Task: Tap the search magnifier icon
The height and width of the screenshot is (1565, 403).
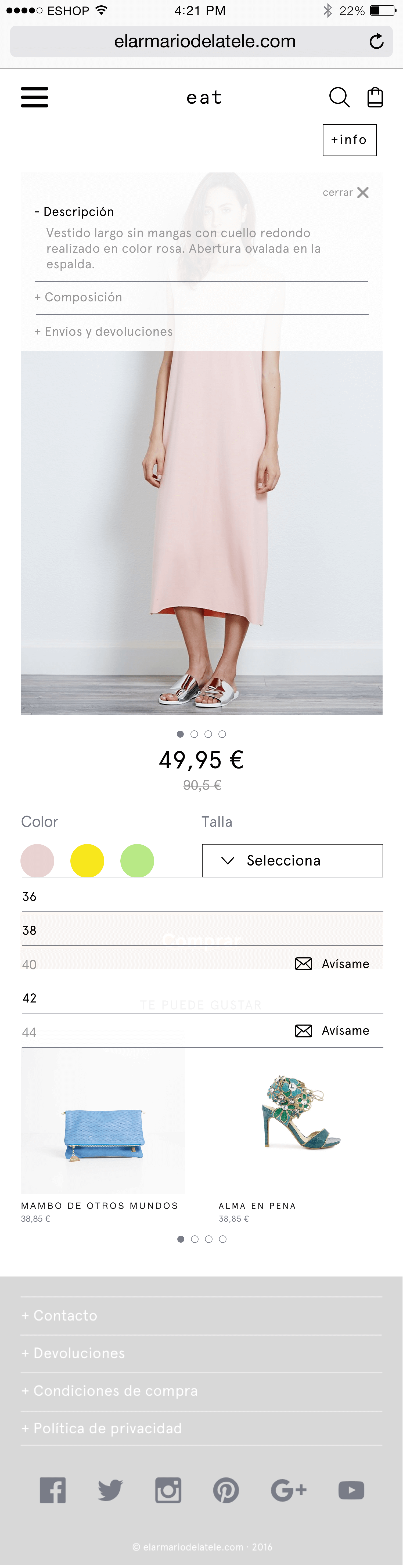Action: [x=339, y=97]
